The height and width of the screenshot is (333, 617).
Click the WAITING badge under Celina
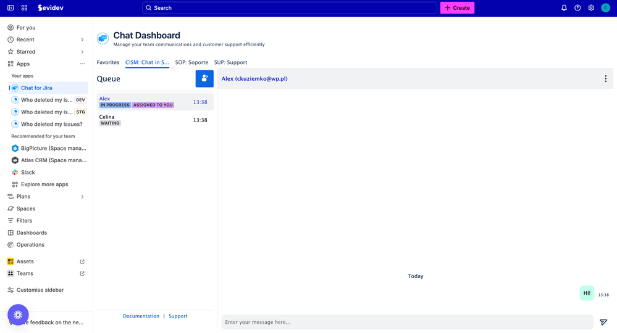[110, 123]
